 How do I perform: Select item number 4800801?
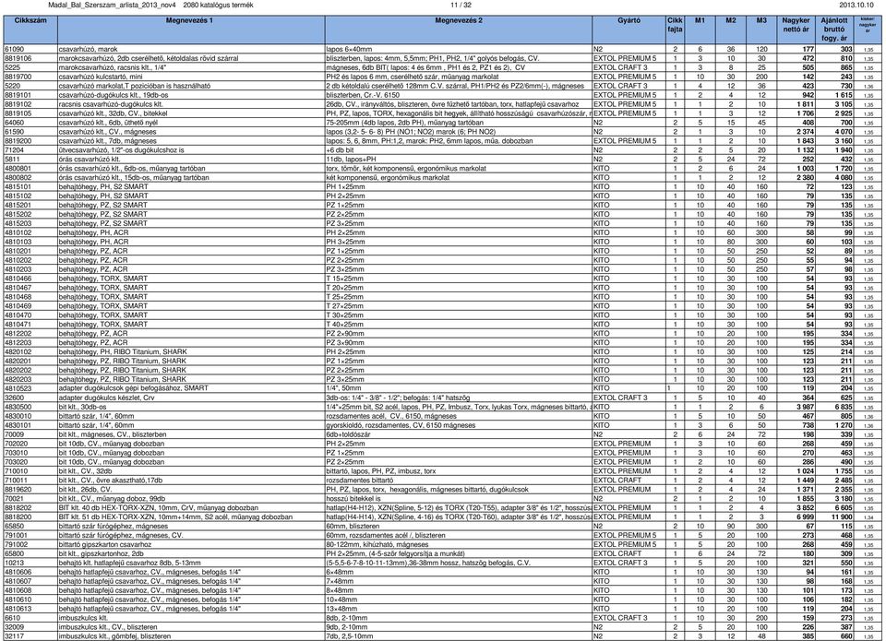point(18,168)
